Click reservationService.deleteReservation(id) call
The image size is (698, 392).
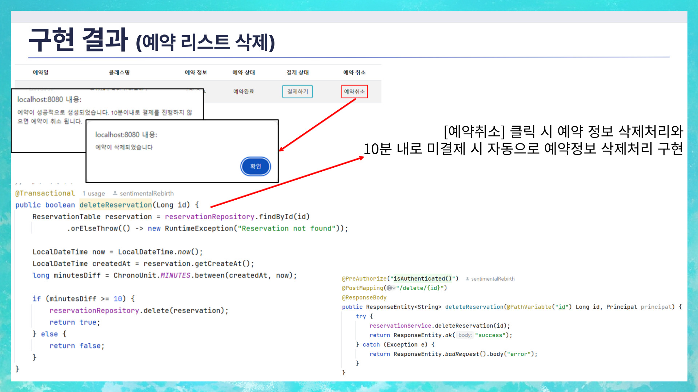click(x=440, y=326)
